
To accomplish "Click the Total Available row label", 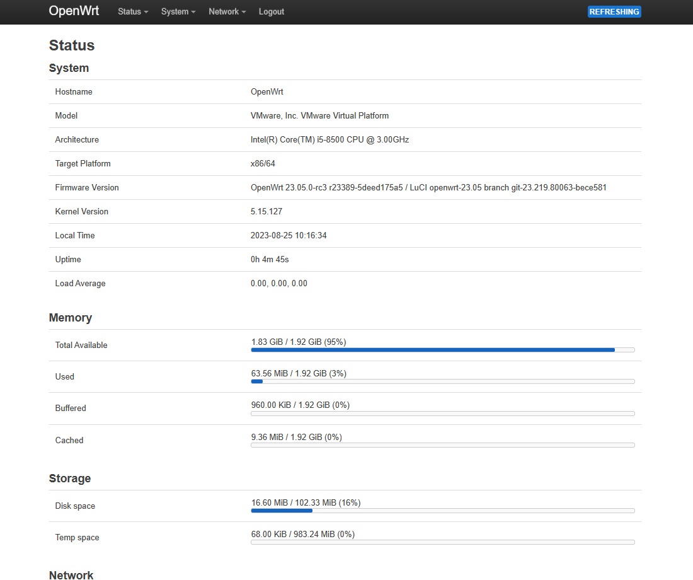I will tap(81, 345).
